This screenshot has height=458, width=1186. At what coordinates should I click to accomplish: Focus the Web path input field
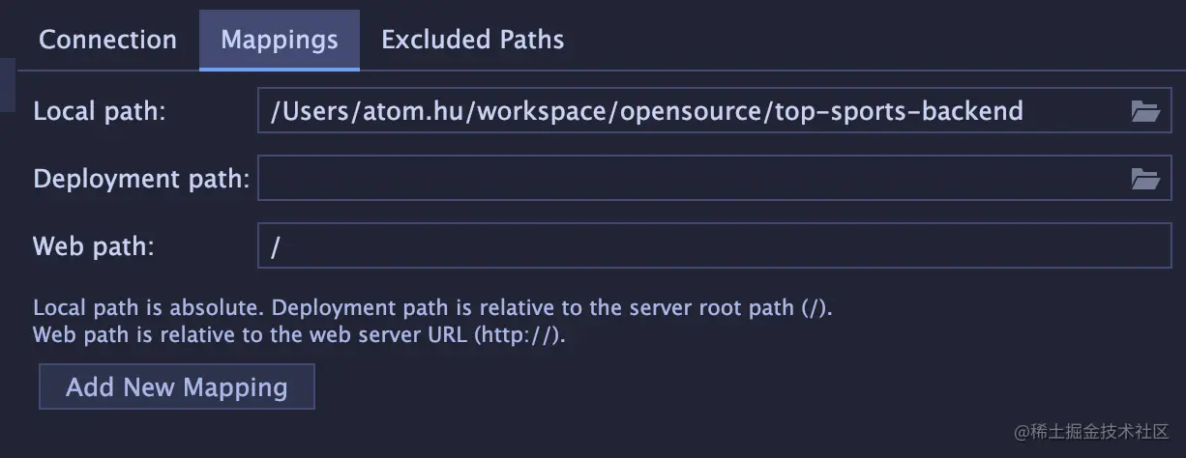[x=715, y=245]
